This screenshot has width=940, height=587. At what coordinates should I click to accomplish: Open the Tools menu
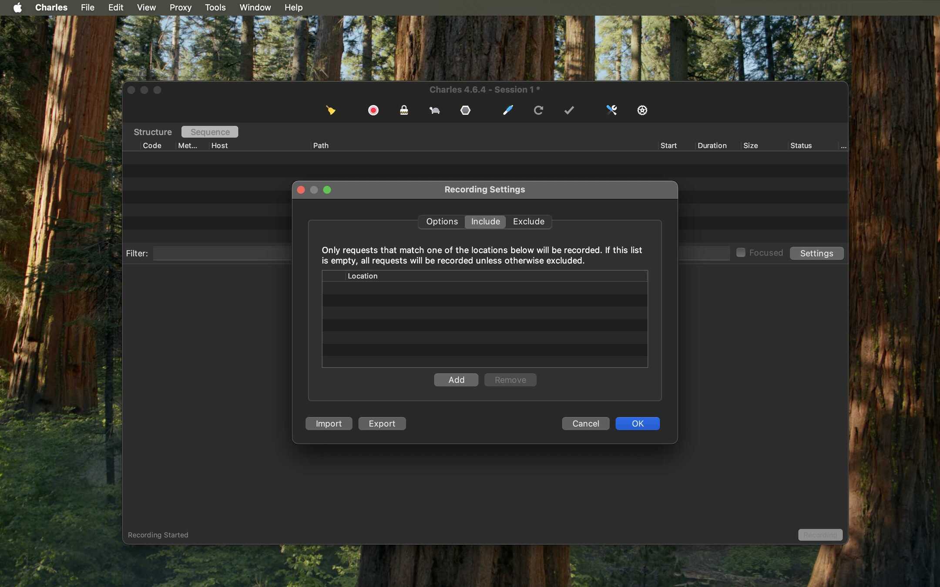point(215,7)
